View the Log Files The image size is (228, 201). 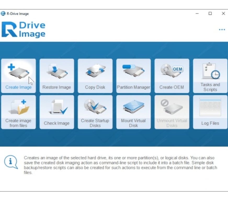click(210, 112)
